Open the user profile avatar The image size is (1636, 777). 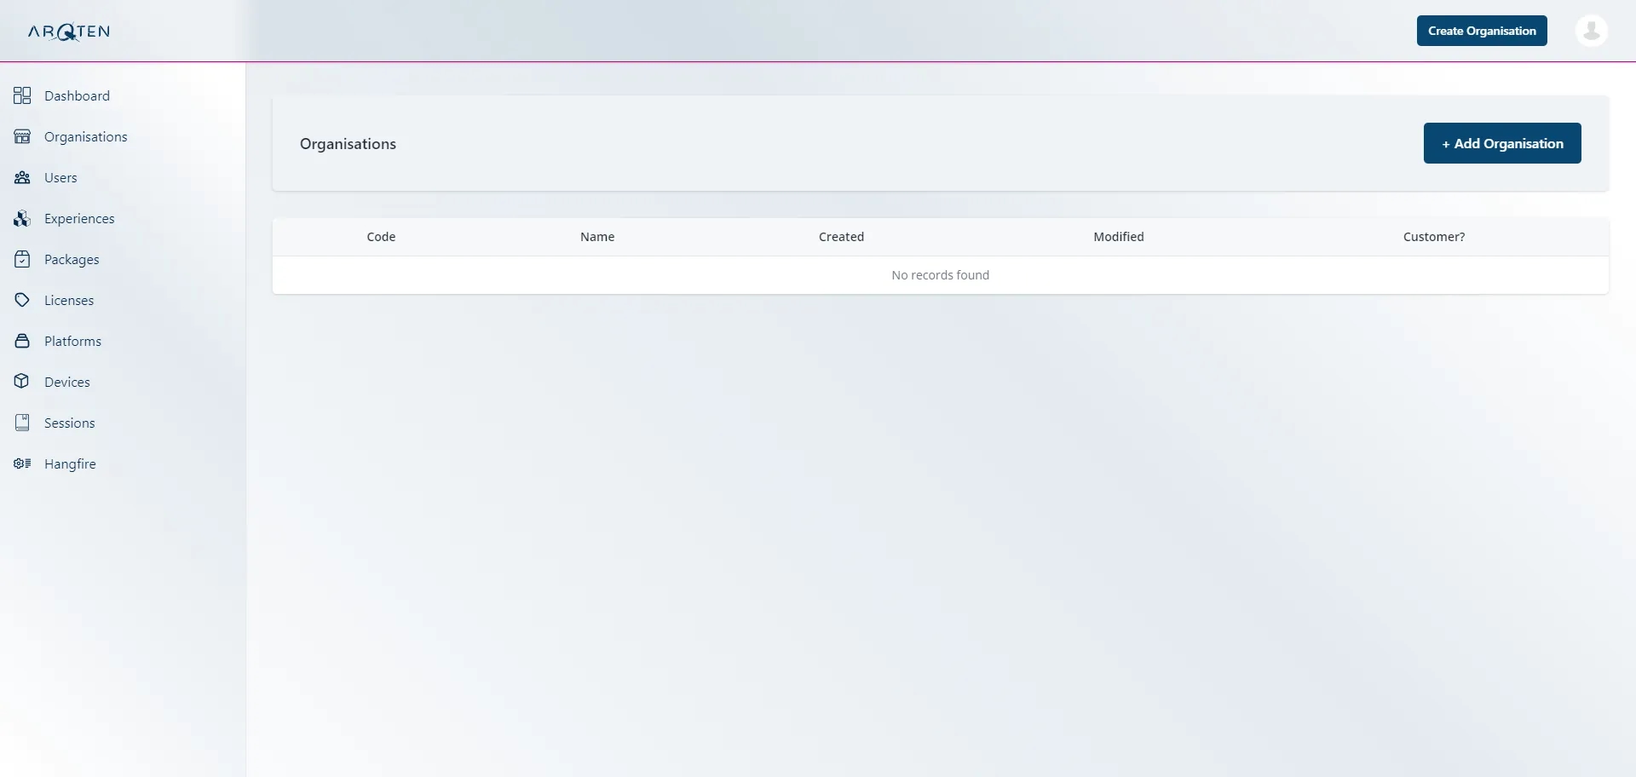point(1591,31)
